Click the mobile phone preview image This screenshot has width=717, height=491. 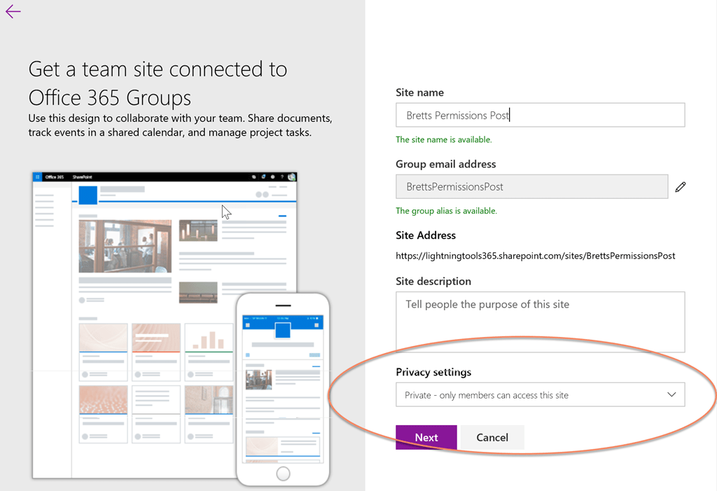(x=283, y=389)
